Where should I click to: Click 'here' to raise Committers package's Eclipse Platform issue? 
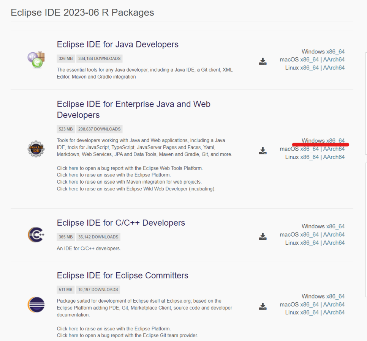click(73, 328)
